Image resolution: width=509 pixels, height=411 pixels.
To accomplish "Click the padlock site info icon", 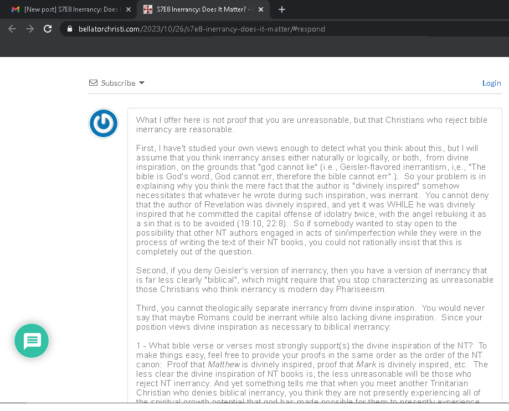I will point(69,29).
